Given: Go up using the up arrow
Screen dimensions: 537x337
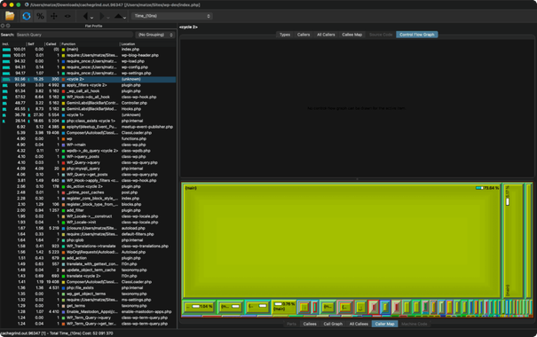Looking at the screenshot, I should [x=118, y=16].
